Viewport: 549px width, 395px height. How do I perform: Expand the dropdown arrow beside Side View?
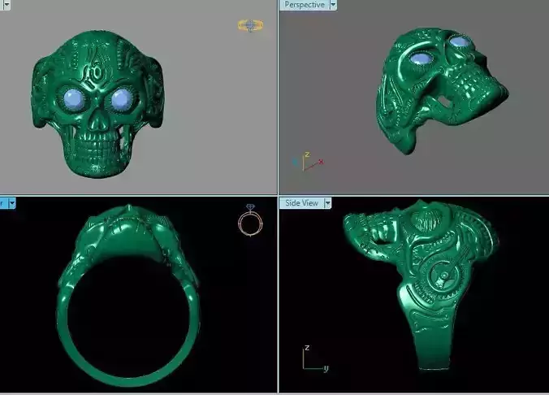click(328, 203)
